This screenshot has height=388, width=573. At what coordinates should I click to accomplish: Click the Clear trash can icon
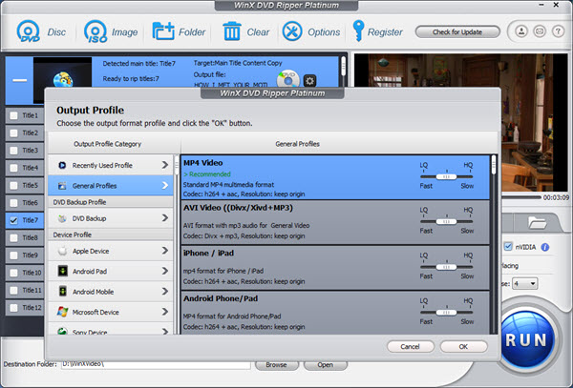point(232,31)
